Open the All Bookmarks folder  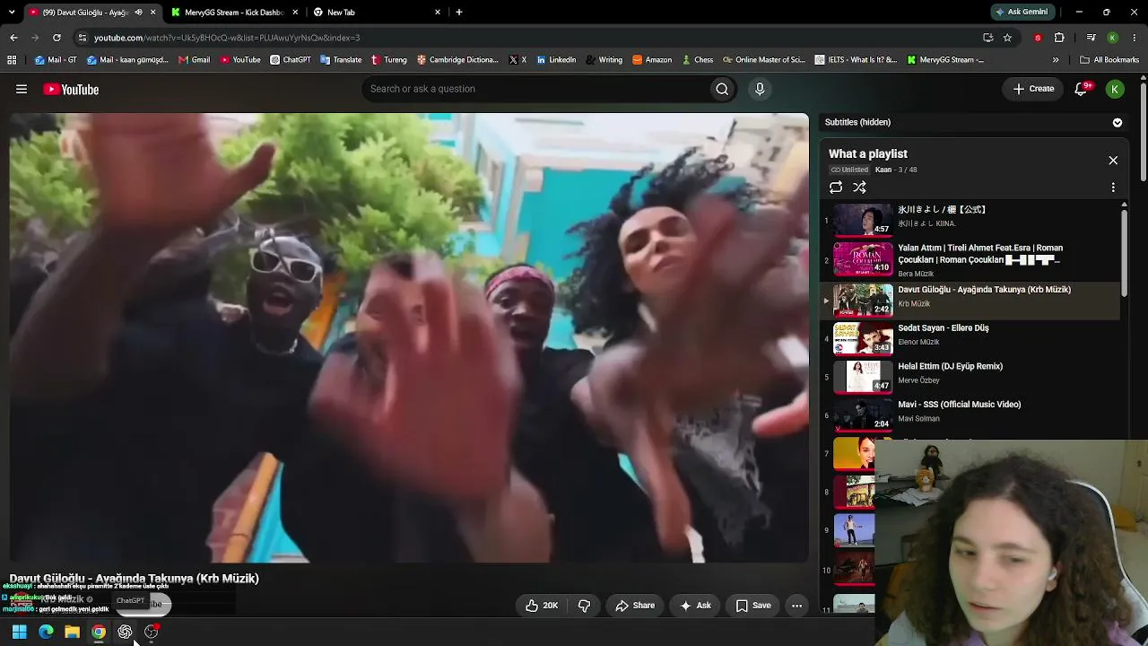coord(1109,60)
